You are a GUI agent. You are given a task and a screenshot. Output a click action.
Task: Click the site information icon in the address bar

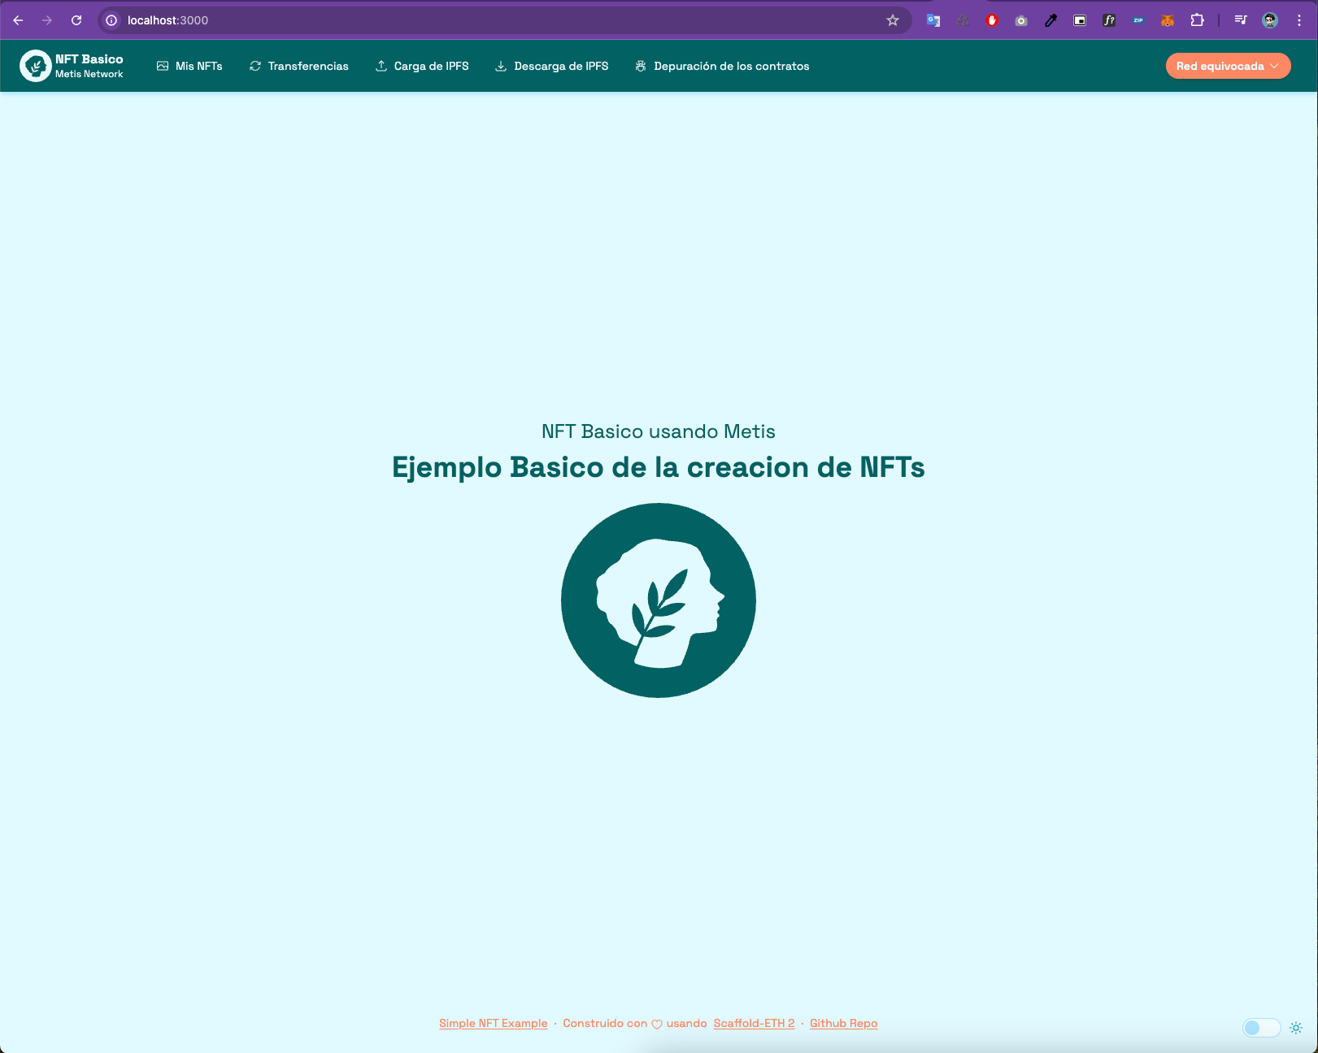click(111, 20)
